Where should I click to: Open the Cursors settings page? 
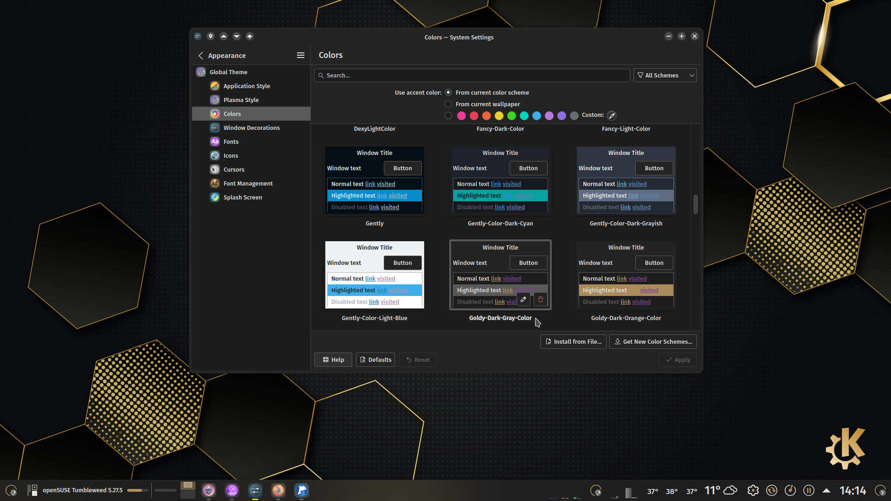(251, 169)
